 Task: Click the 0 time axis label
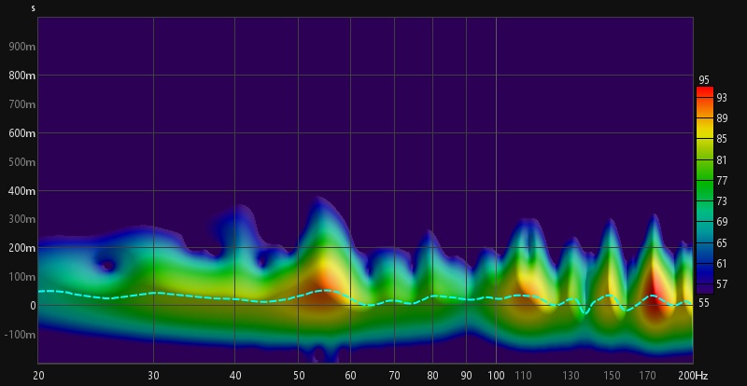[33, 306]
